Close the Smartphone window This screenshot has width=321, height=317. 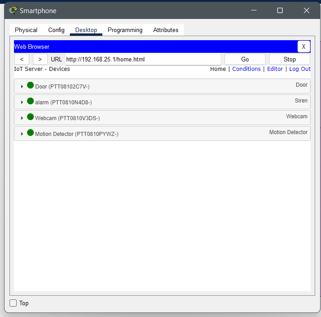tap(307, 10)
